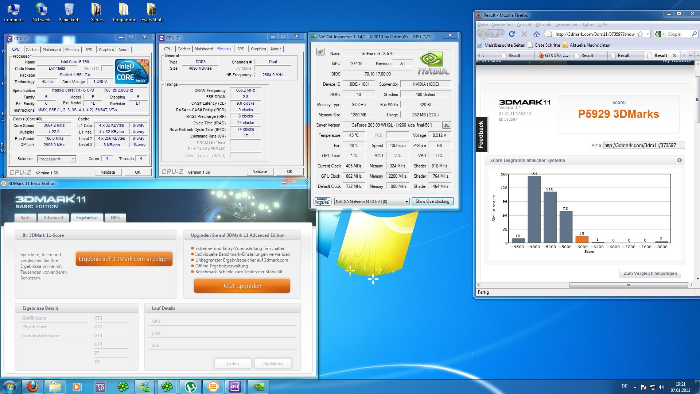
Task: Show hidden tray icons arrow
Action: click(635, 387)
